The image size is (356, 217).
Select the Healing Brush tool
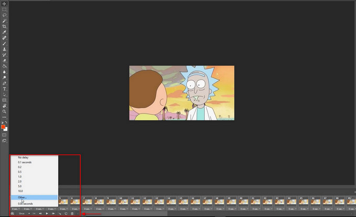[4, 38]
